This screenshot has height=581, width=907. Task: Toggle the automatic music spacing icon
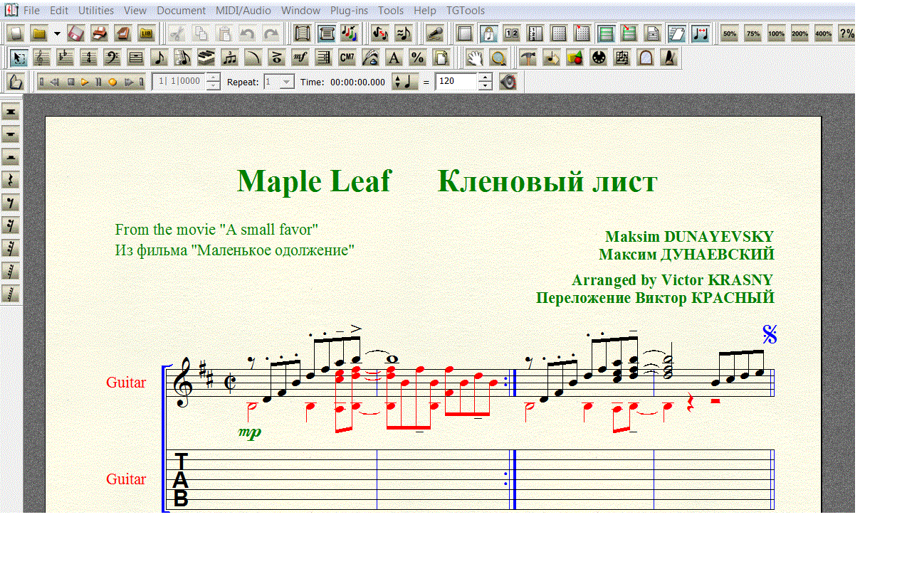coord(701,33)
